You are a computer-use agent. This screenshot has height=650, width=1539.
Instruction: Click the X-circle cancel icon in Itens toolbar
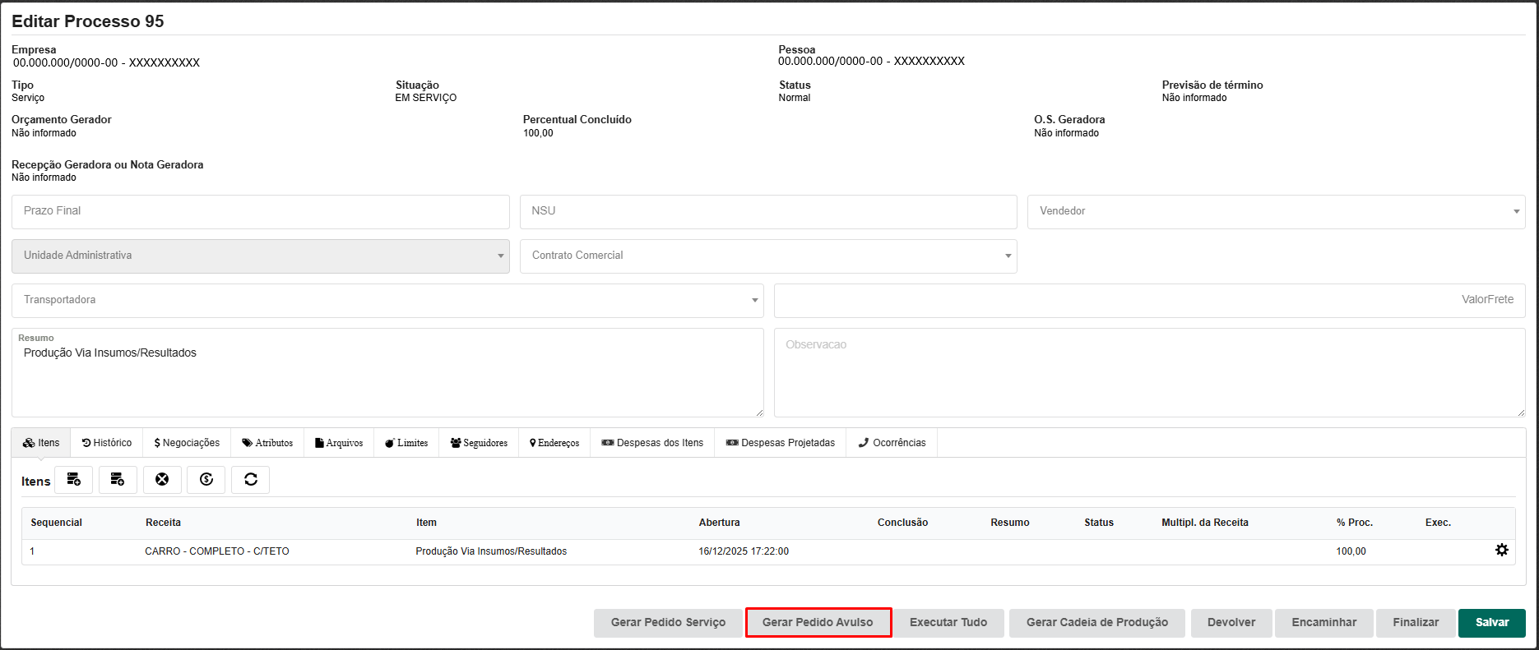(162, 480)
